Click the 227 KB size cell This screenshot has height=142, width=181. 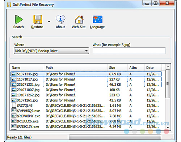[114, 79]
